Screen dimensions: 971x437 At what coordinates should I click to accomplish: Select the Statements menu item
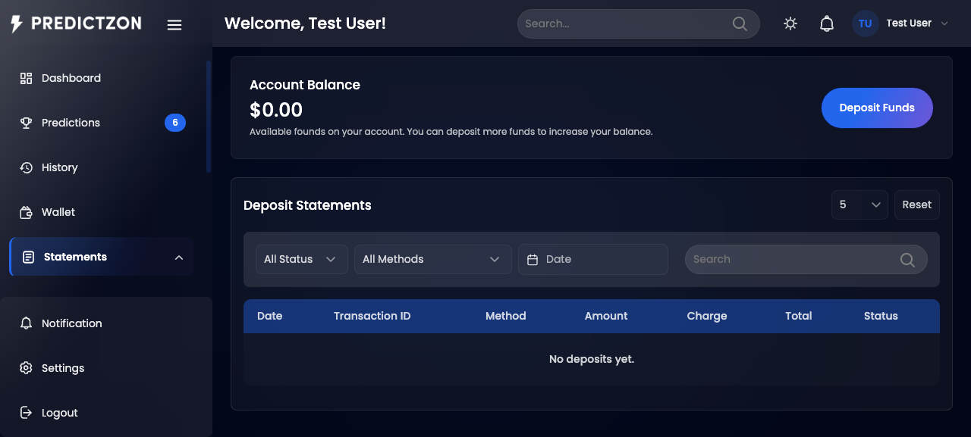102,257
